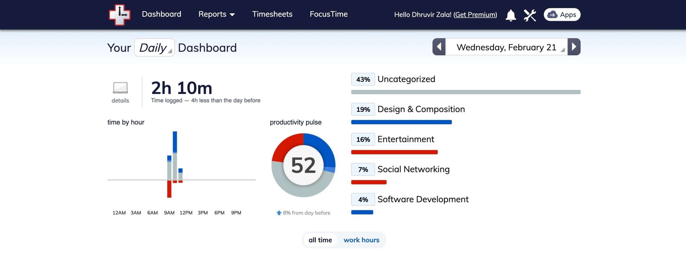Click the 19% badge

click(363, 109)
